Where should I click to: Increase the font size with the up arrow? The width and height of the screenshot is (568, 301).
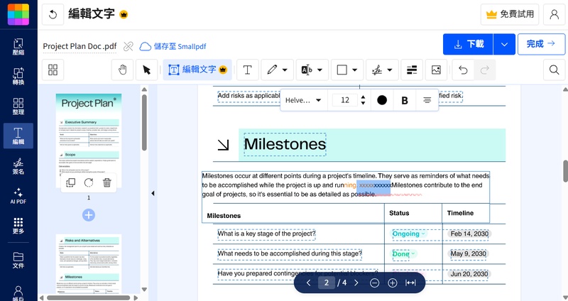tap(364, 97)
